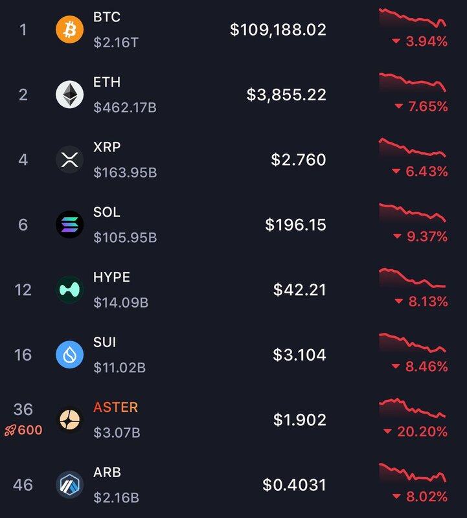The image size is (467, 518).
Task: Tap HYPE market cap $14.09B
Action: (120, 302)
